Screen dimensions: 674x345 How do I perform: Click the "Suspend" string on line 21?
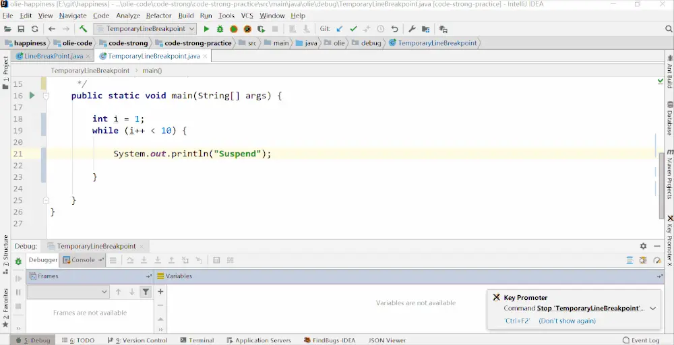click(237, 154)
